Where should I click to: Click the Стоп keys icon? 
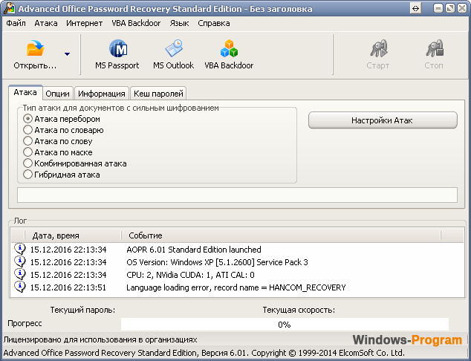click(x=435, y=48)
